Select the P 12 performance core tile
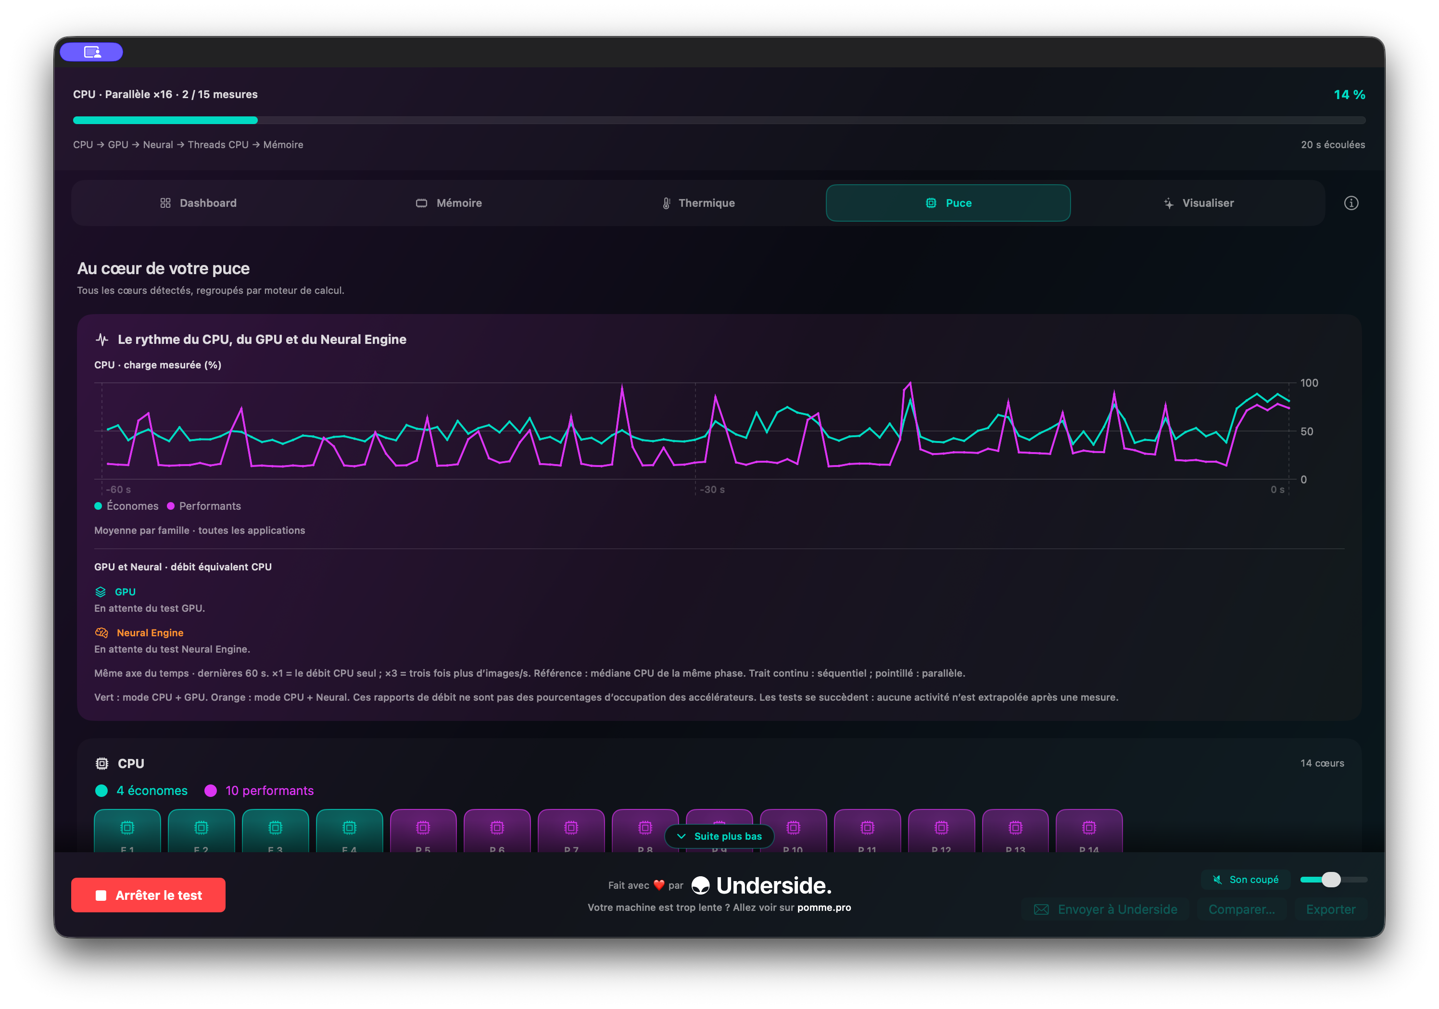 [x=941, y=831]
